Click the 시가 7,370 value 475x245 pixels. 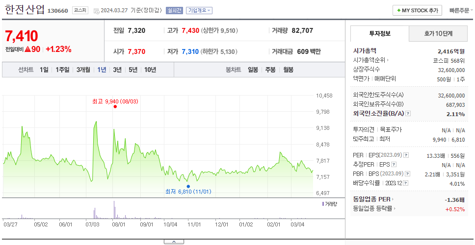[x=136, y=52]
